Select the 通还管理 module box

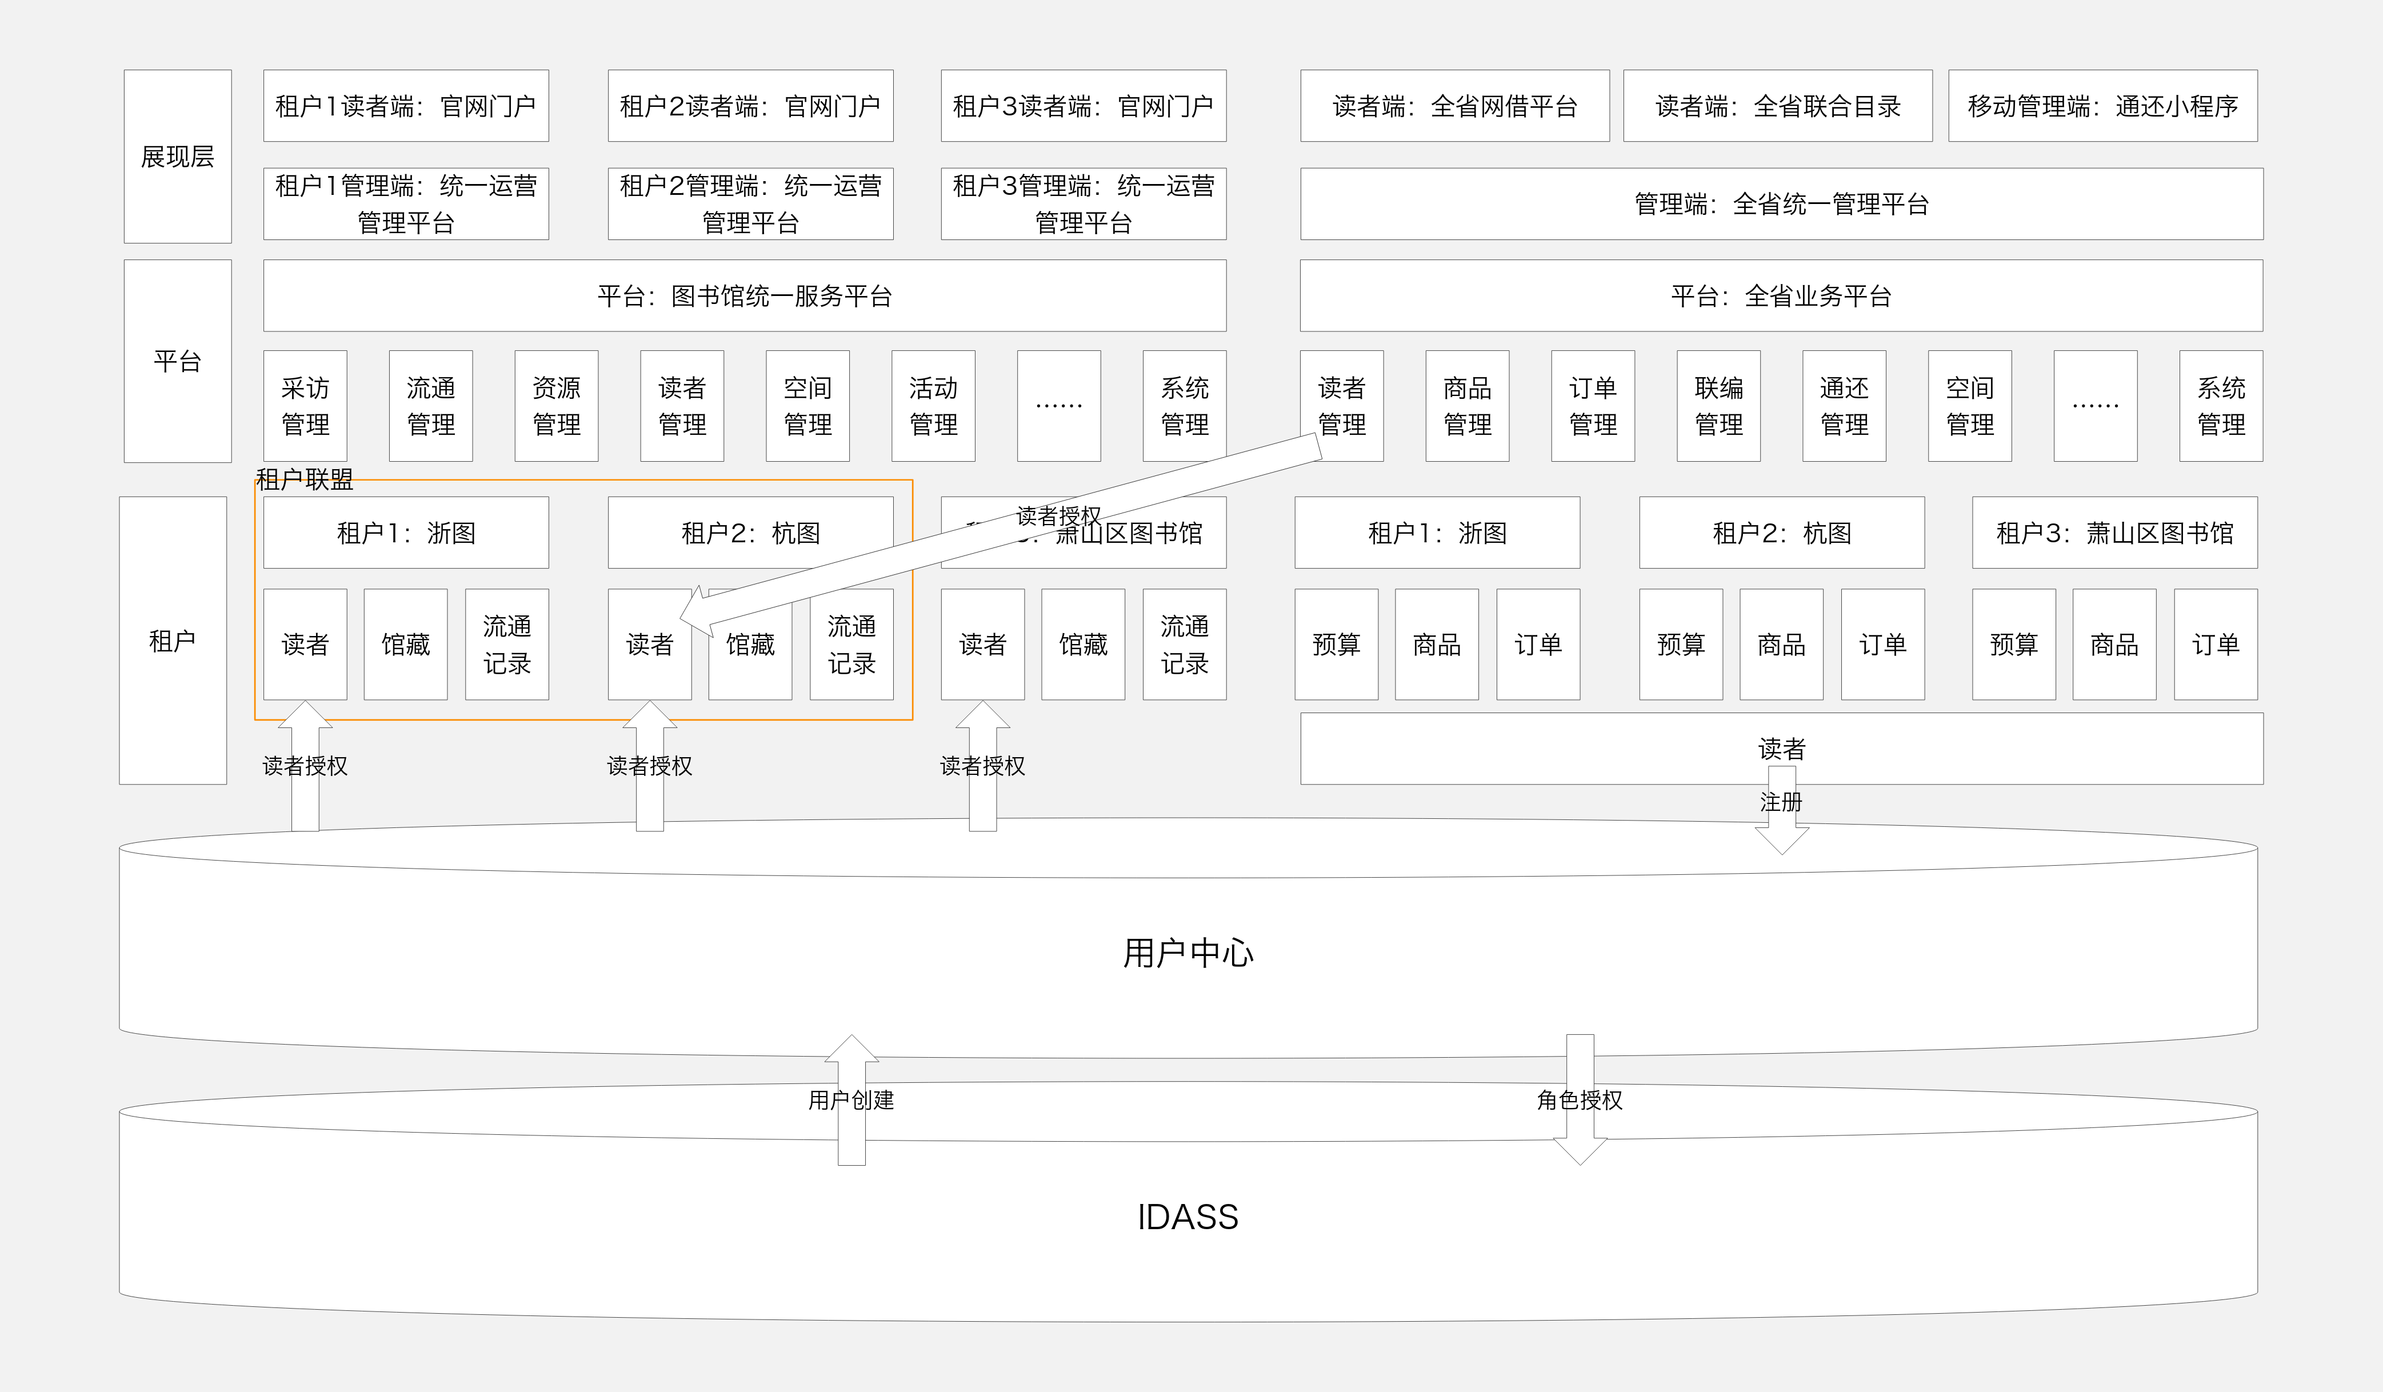pos(1844,406)
